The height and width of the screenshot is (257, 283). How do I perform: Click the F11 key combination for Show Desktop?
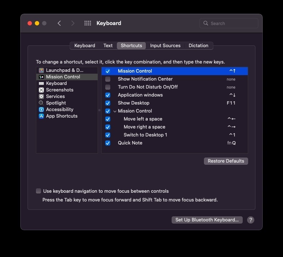231,103
